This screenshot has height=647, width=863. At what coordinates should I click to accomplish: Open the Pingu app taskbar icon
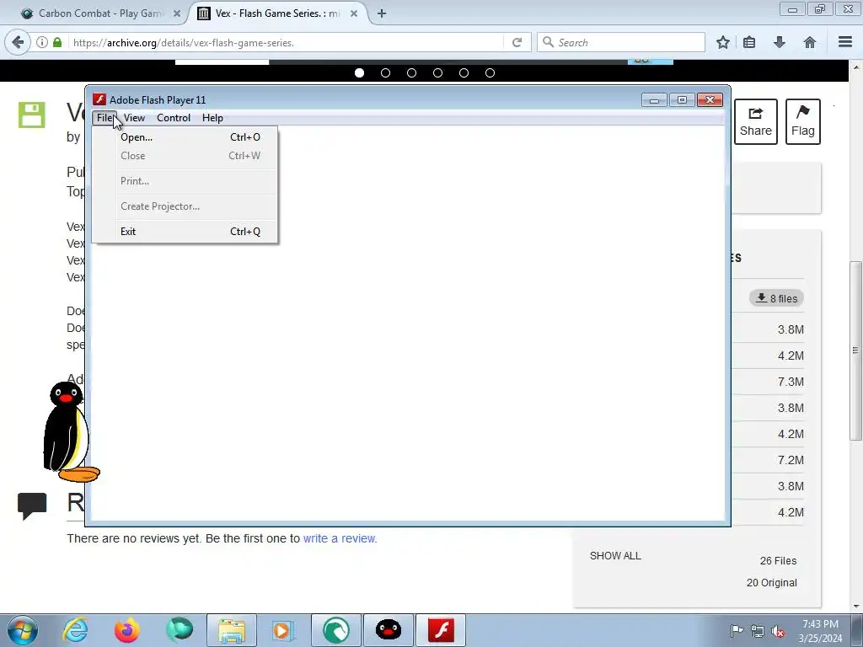(388, 630)
